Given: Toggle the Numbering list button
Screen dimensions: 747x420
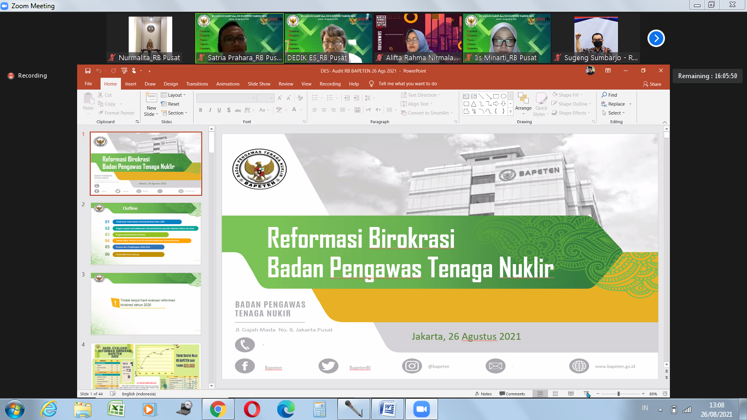Looking at the screenshot, I should pyautogui.click(x=330, y=98).
